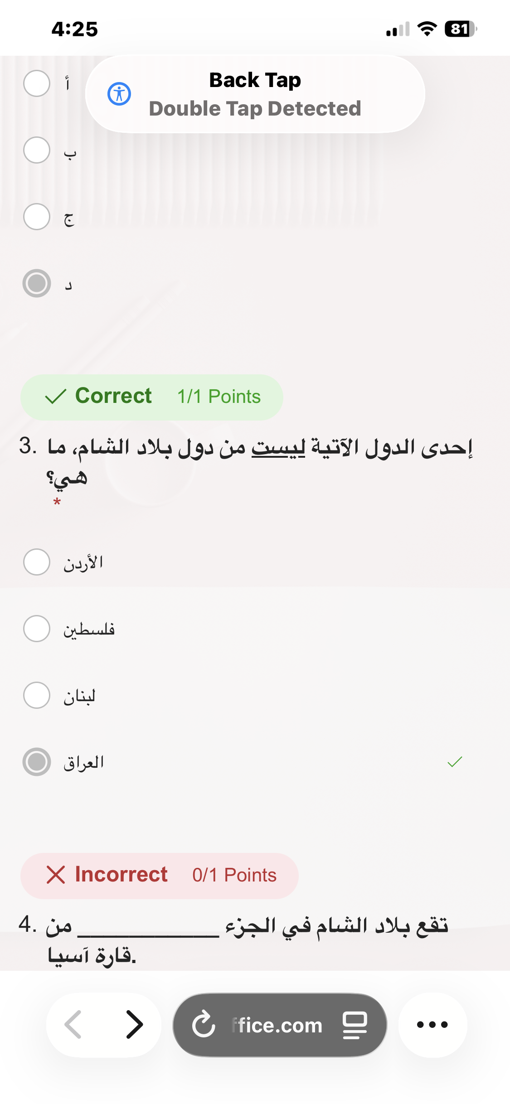Image resolution: width=510 pixels, height=1104 pixels.
Task: Tap the Correct 1/1 Points badge
Action: pos(151,397)
